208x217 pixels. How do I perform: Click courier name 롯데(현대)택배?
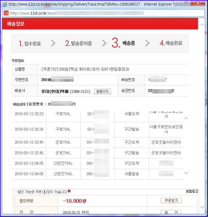55,92
